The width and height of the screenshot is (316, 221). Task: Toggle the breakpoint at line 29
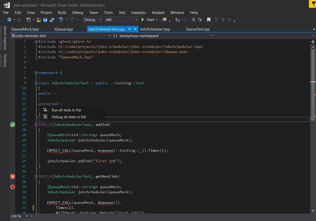(13, 187)
